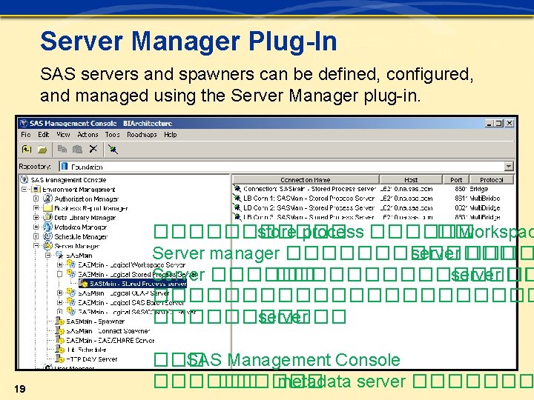Click the LB Conn 2 row icon

click(x=237, y=207)
